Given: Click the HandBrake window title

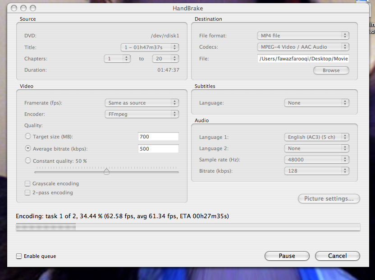Looking at the screenshot, I should 188,9.
